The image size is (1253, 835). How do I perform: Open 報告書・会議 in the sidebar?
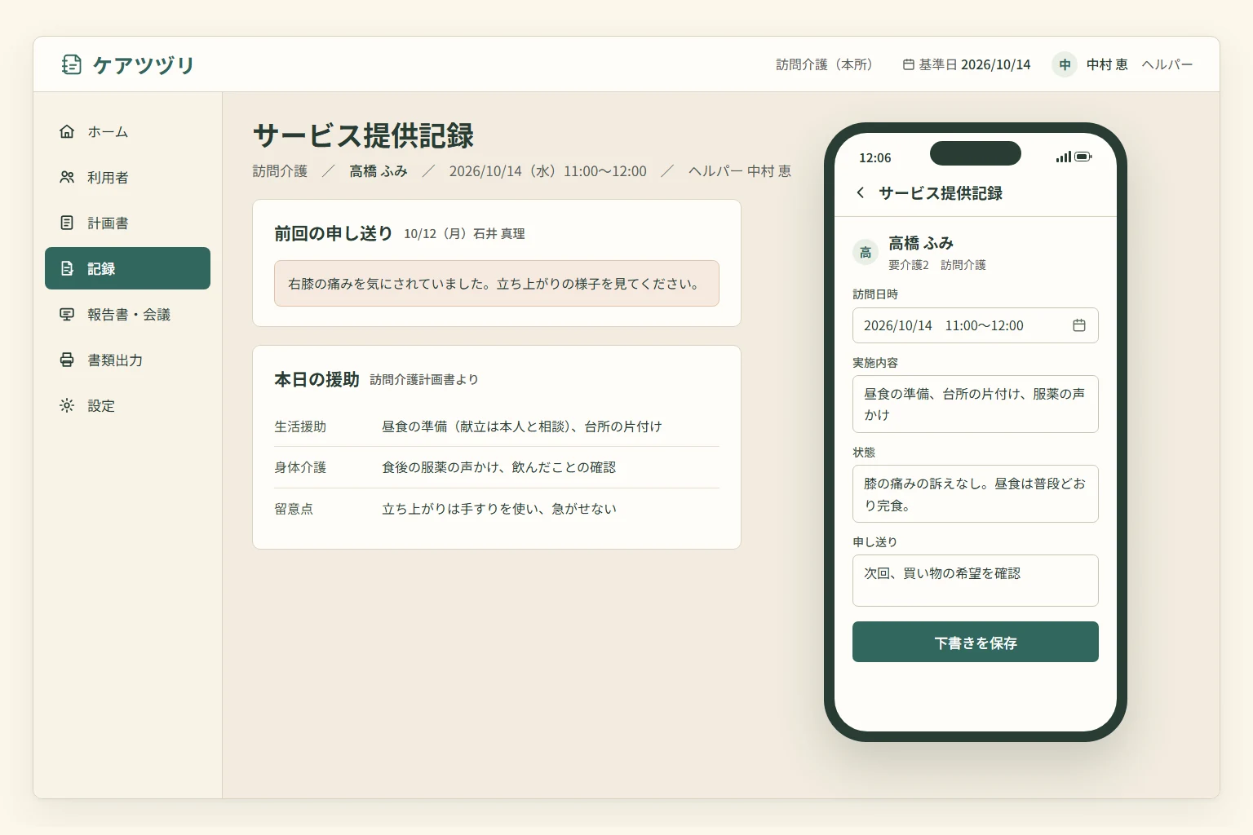[127, 314]
